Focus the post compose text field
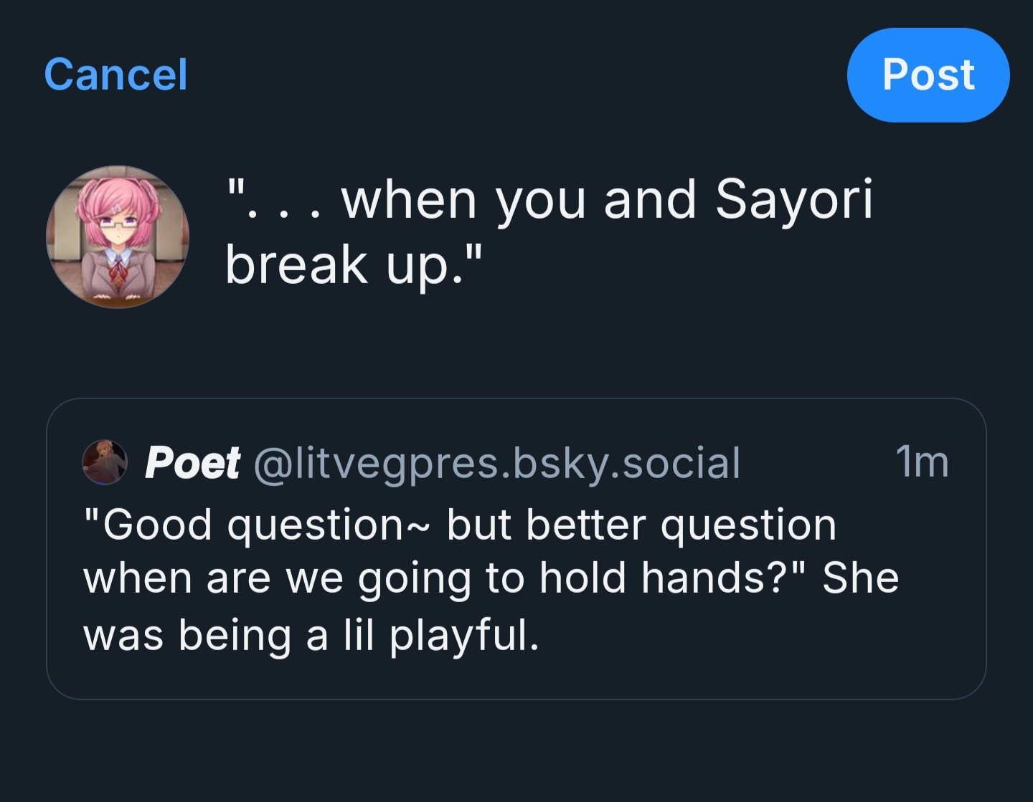Viewport: 1033px width, 802px height. coord(549,231)
